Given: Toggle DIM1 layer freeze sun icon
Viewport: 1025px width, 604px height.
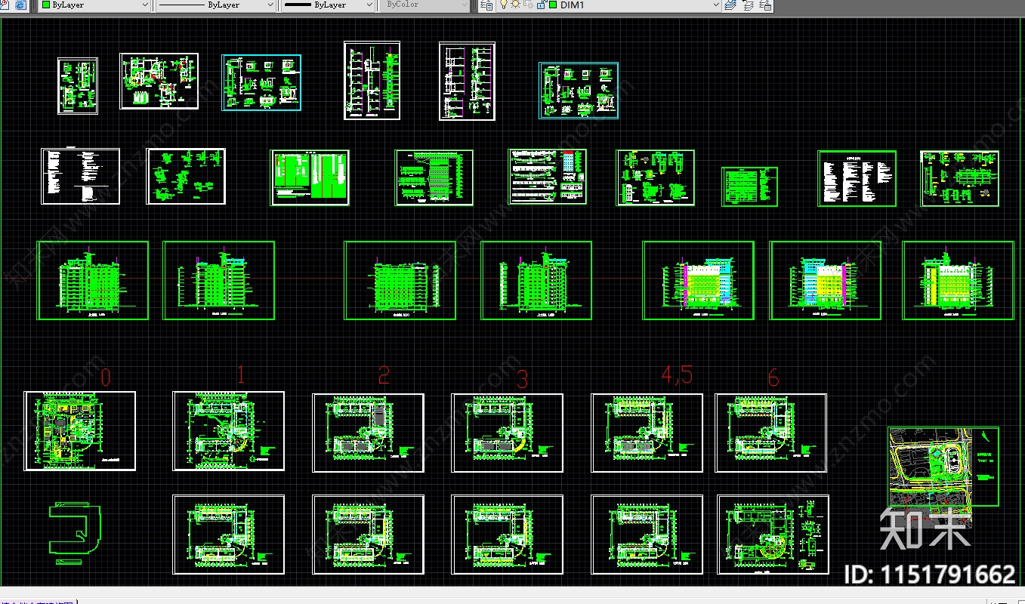Looking at the screenshot, I should tap(516, 5).
